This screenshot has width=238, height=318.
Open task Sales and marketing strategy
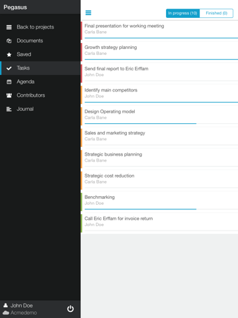pyautogui.click(x=159, y=138)
